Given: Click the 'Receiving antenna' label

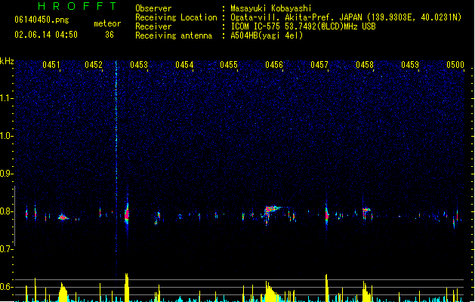Looking at the screenshot, I should tap(174, 35).
